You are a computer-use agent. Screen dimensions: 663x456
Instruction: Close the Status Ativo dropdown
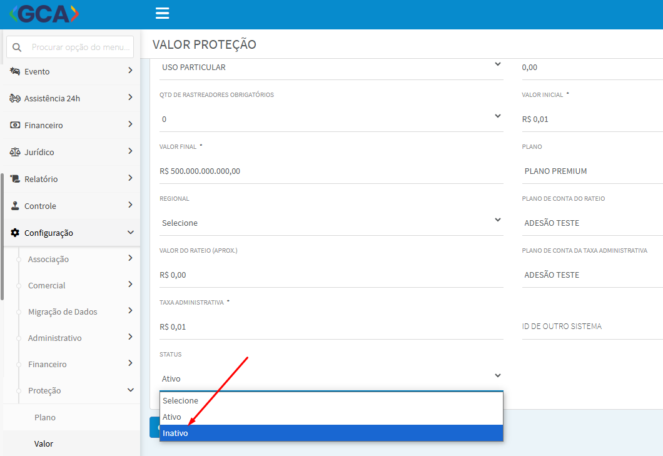click(331, 378)
